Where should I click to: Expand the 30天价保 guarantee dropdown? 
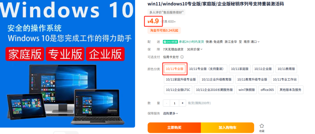pyautogui.click(x=195, y=49)
